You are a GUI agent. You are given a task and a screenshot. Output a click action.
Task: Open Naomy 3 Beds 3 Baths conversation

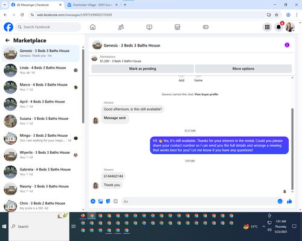click(x=40, y=189)
